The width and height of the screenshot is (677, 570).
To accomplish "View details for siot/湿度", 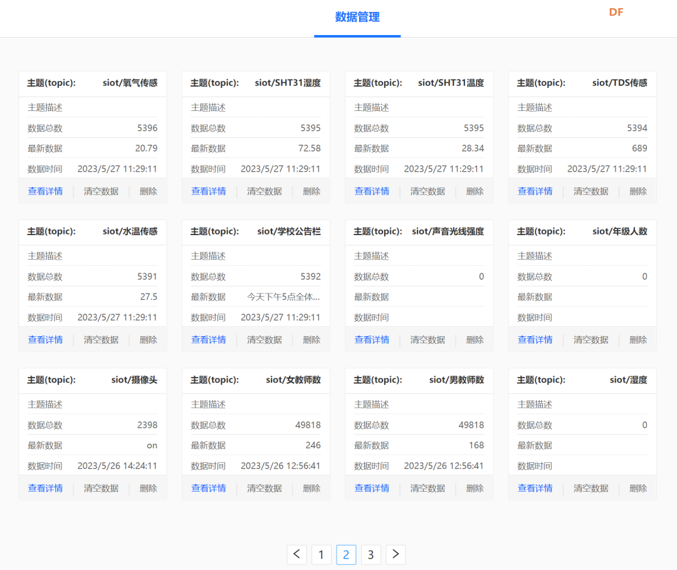I will click(x=535, y=488).
